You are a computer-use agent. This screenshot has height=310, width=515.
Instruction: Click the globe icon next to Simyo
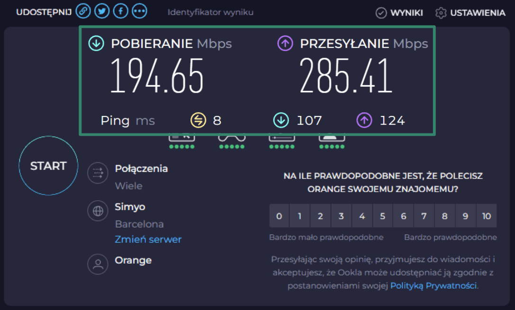98,211
